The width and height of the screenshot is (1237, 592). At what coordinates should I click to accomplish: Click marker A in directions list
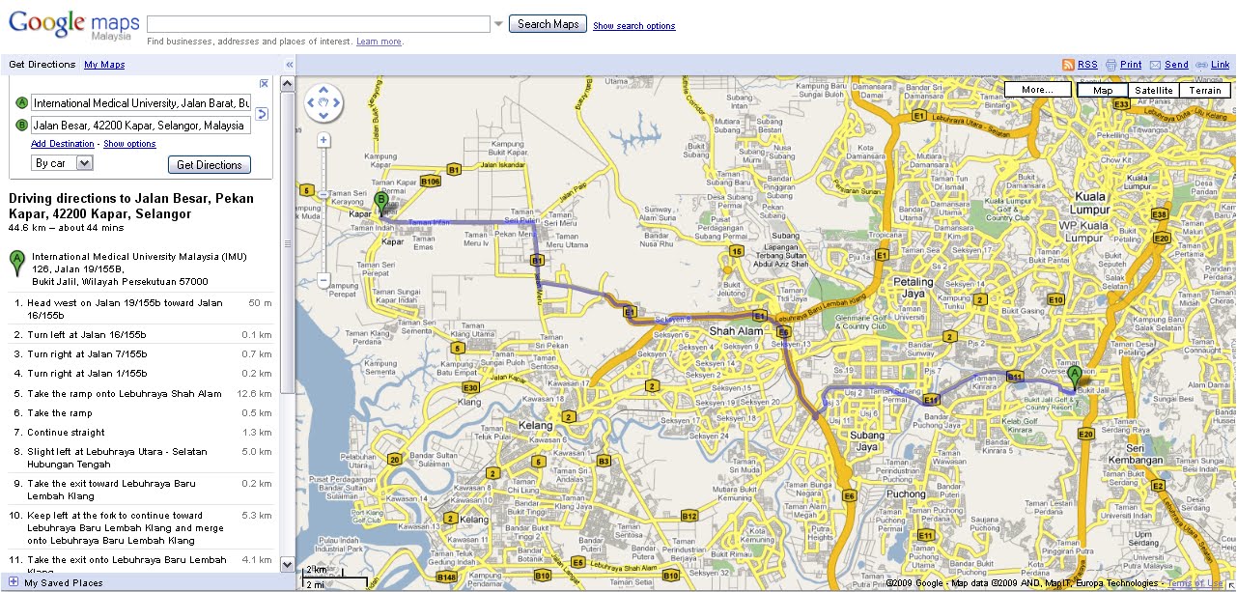(16, 262)
